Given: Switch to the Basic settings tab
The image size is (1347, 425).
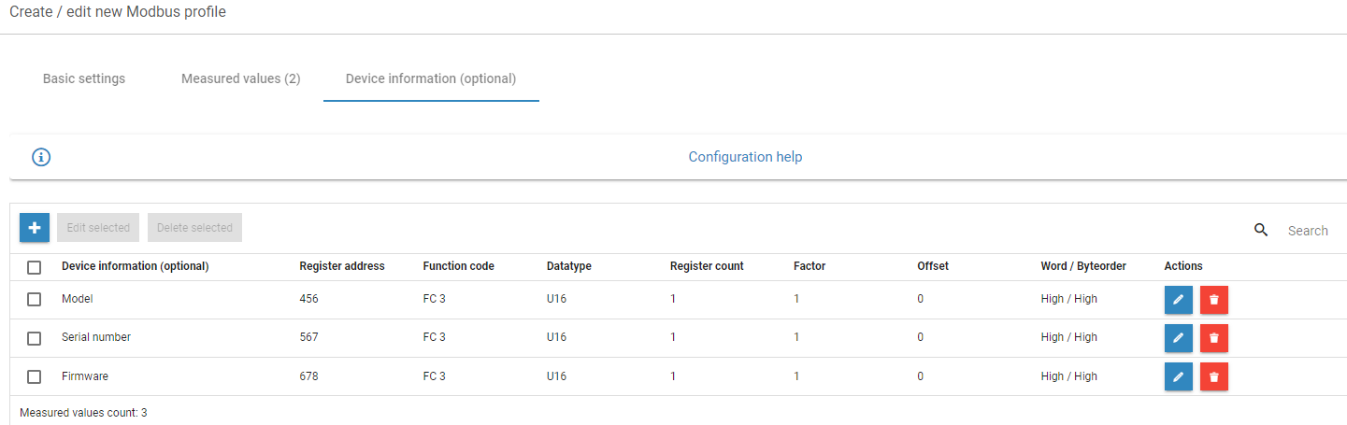Looking at the screenshot, I should pyautogui.click(x=84, y=79).
